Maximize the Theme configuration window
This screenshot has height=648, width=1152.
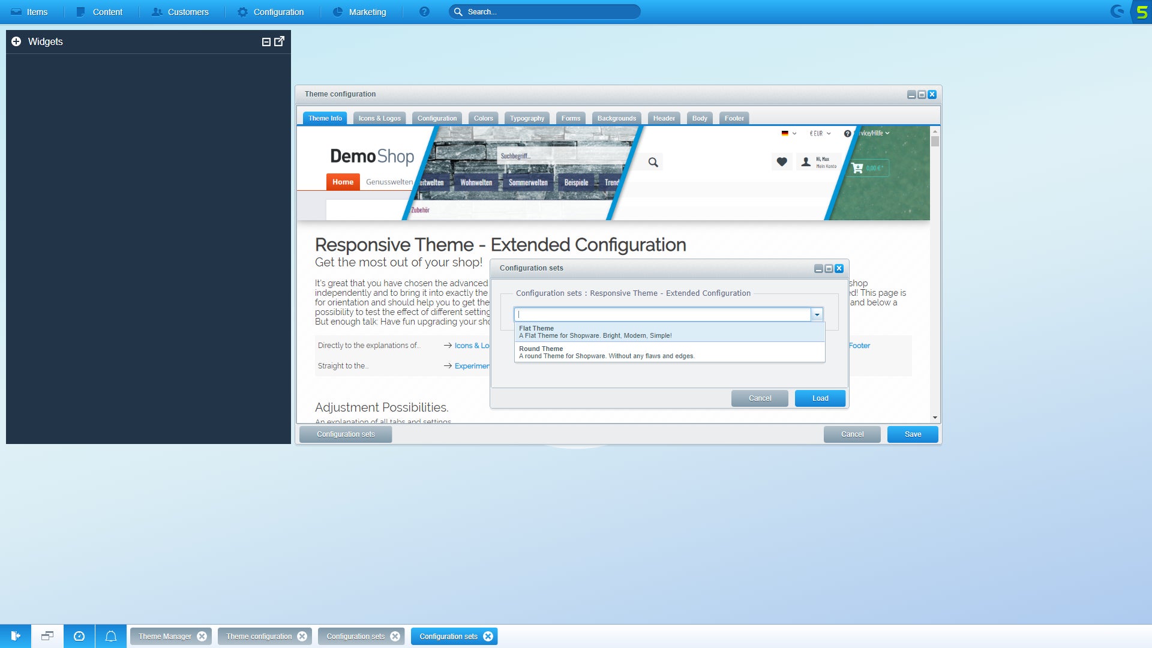922,95
